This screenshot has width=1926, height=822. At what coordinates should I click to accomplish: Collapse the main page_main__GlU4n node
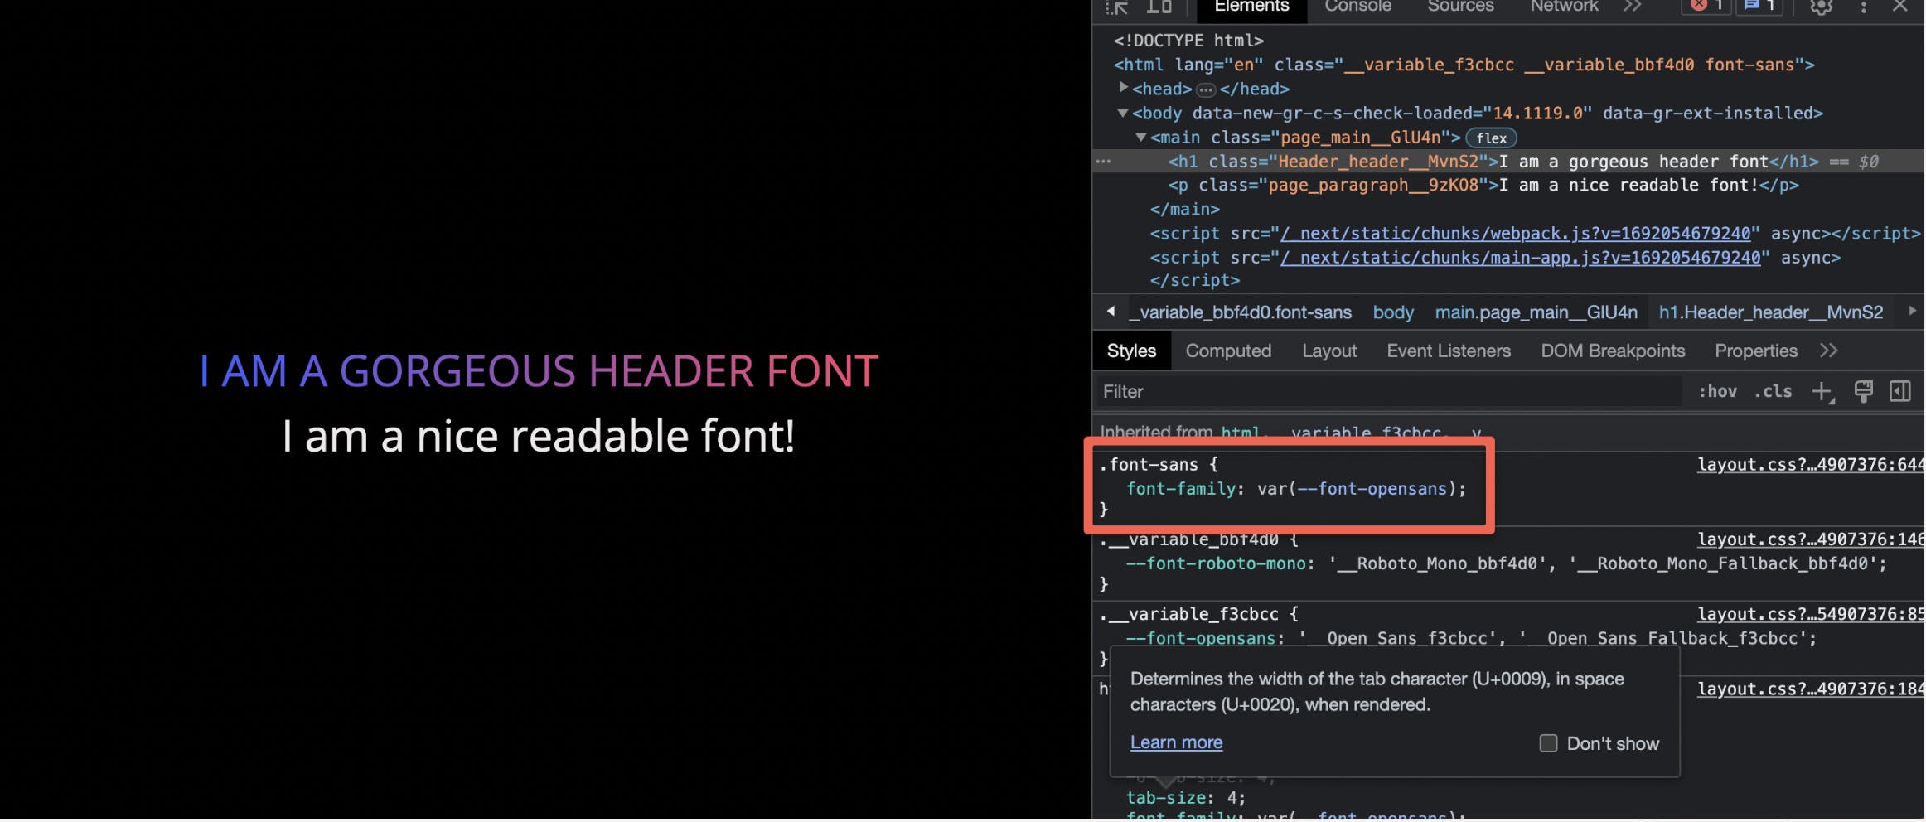(x=1141, y=137)
